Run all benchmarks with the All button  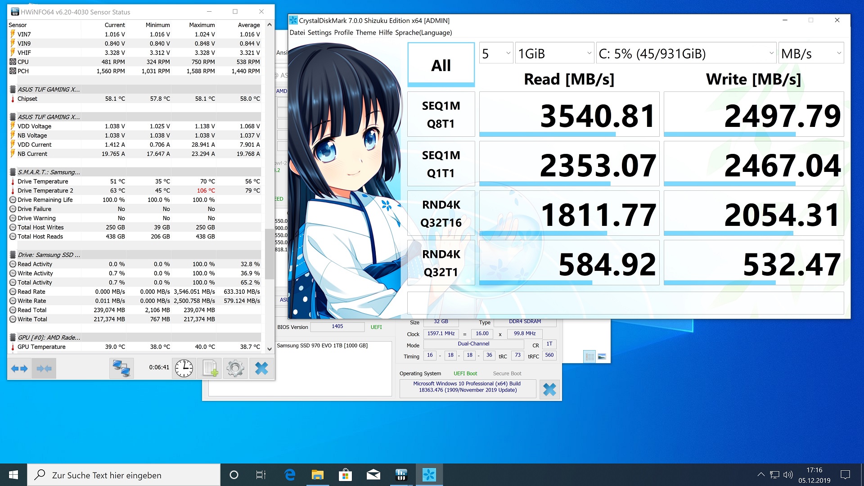[x=441, y=65]
